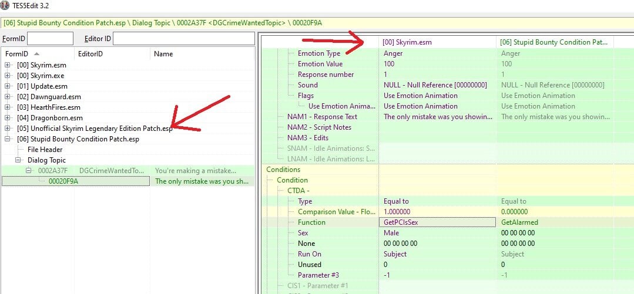
Task: Select Stupid Bounty Condition Patch.esp entry
Action: tap(78, 139)
